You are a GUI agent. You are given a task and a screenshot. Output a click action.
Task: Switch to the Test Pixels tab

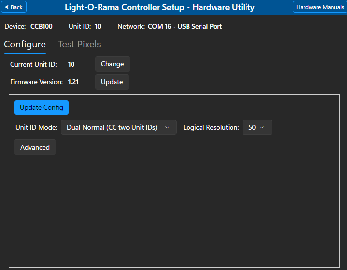tap(79, 45)
